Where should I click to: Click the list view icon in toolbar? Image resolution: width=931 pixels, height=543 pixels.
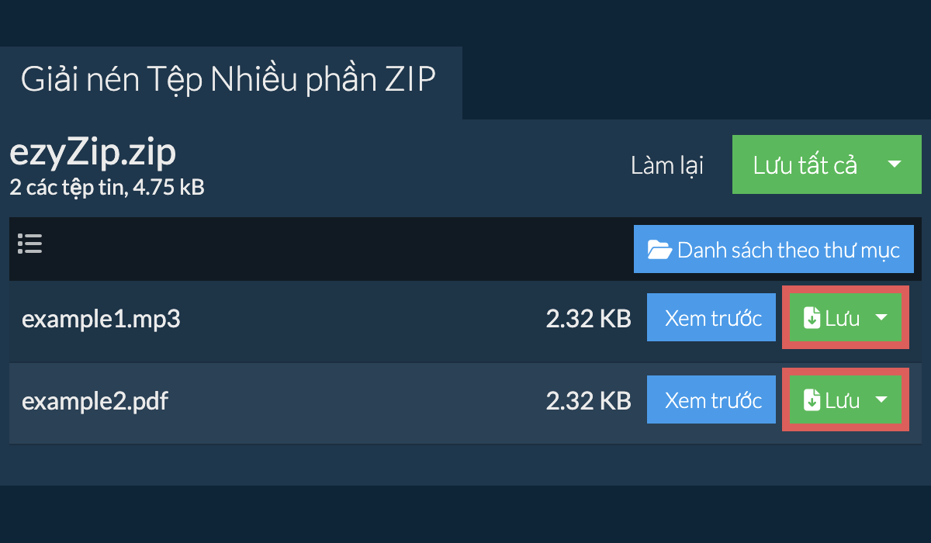click(x=29, y=244)
